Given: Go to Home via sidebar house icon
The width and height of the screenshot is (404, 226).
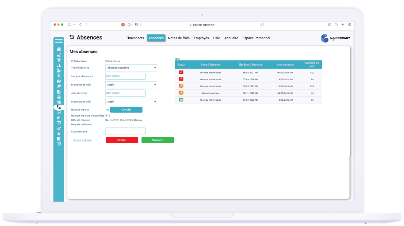Looking at the screenshot, I should (x=59, y=49).
